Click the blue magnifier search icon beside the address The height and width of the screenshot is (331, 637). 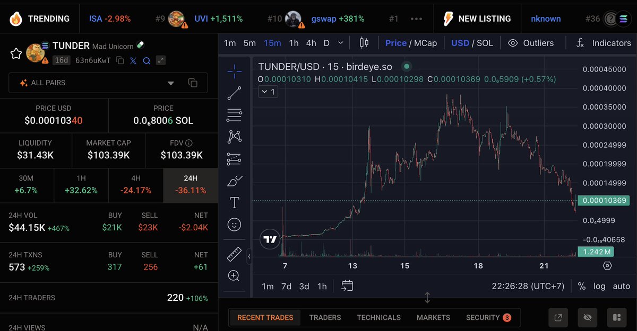(x=147, y=60)
